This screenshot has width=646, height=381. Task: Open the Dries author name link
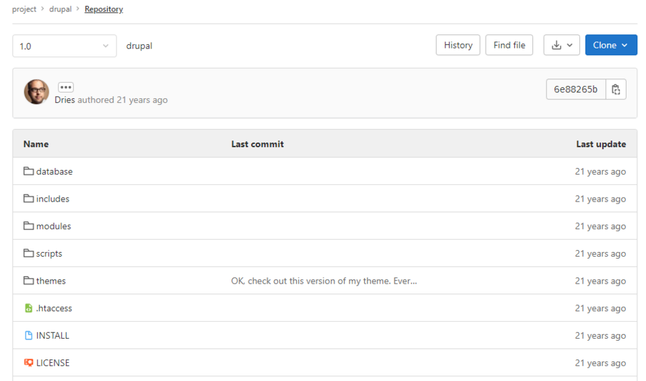65,100
